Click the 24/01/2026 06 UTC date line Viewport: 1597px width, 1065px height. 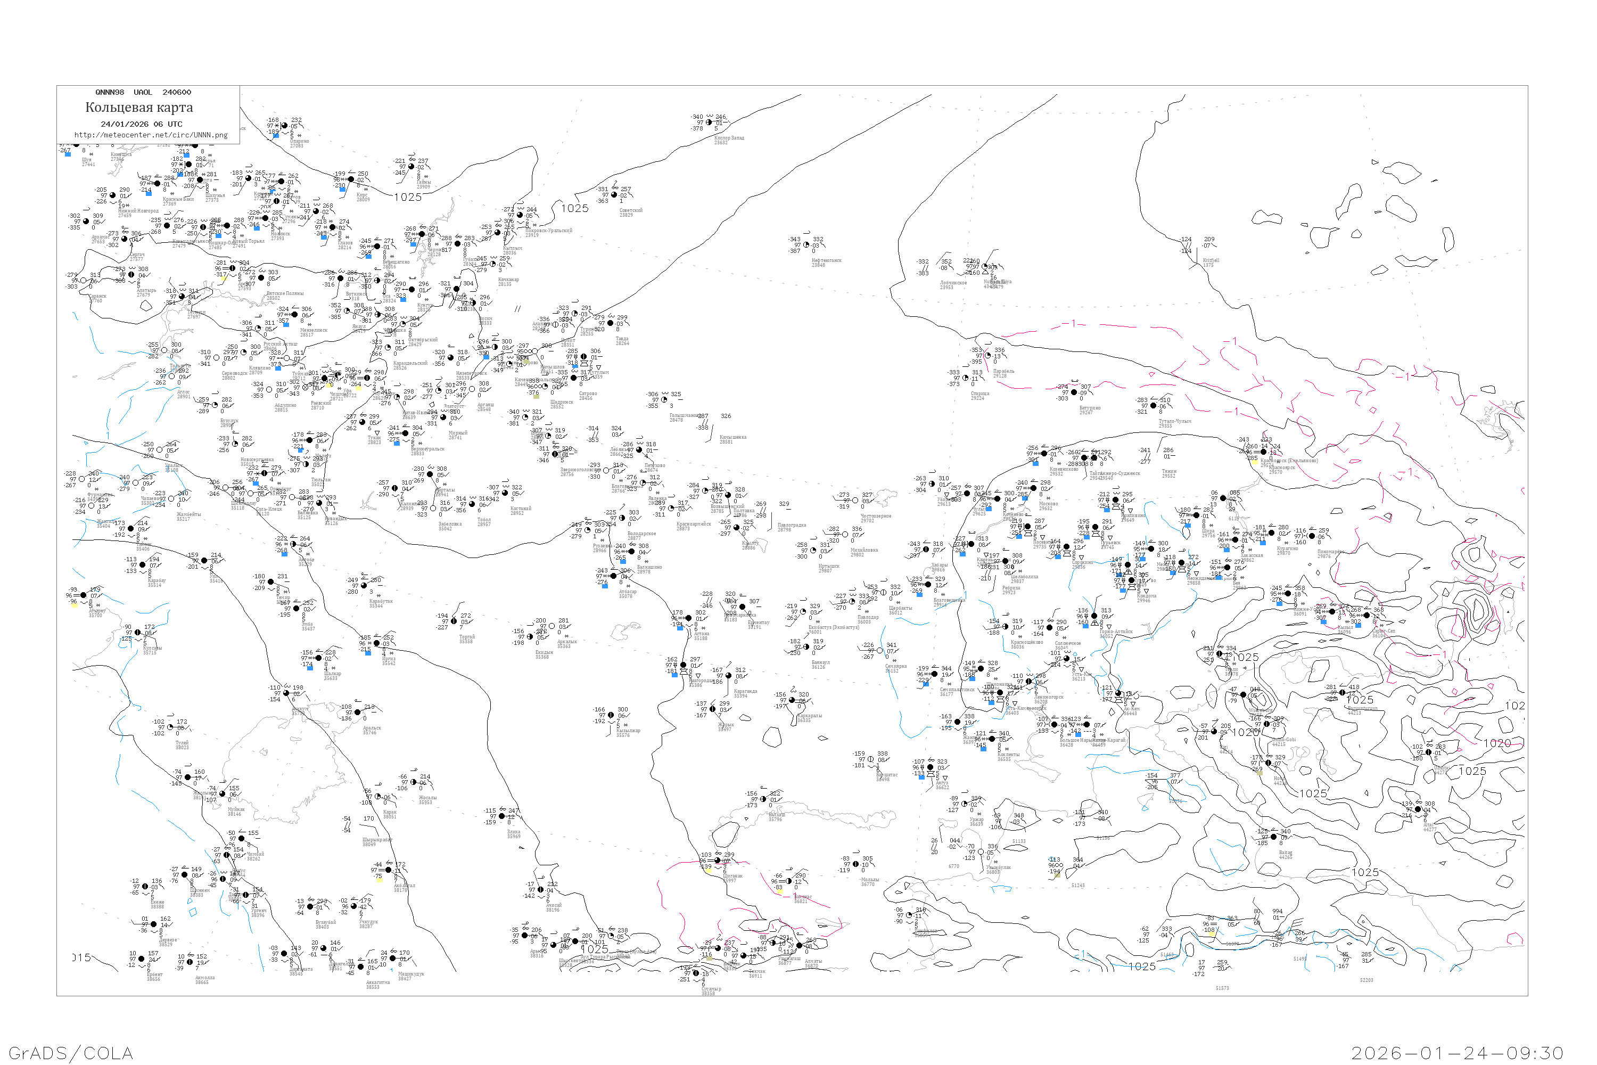coord(141,124)
